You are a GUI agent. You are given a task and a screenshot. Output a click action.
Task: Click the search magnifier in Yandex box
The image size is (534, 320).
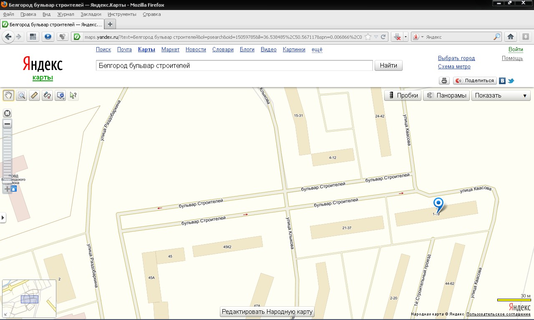(x=496, y=37)
